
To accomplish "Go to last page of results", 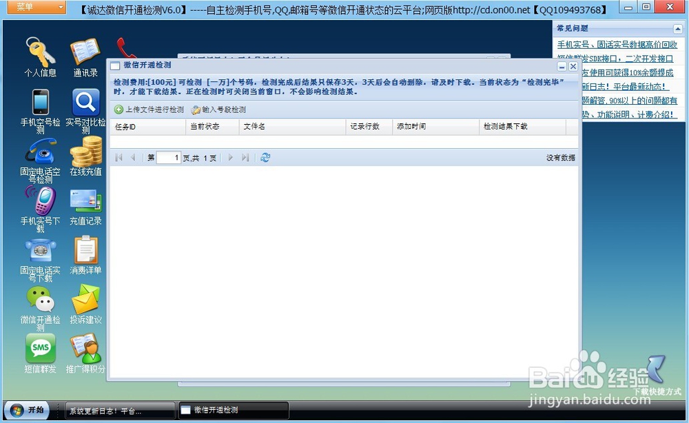I will point(245,157).
